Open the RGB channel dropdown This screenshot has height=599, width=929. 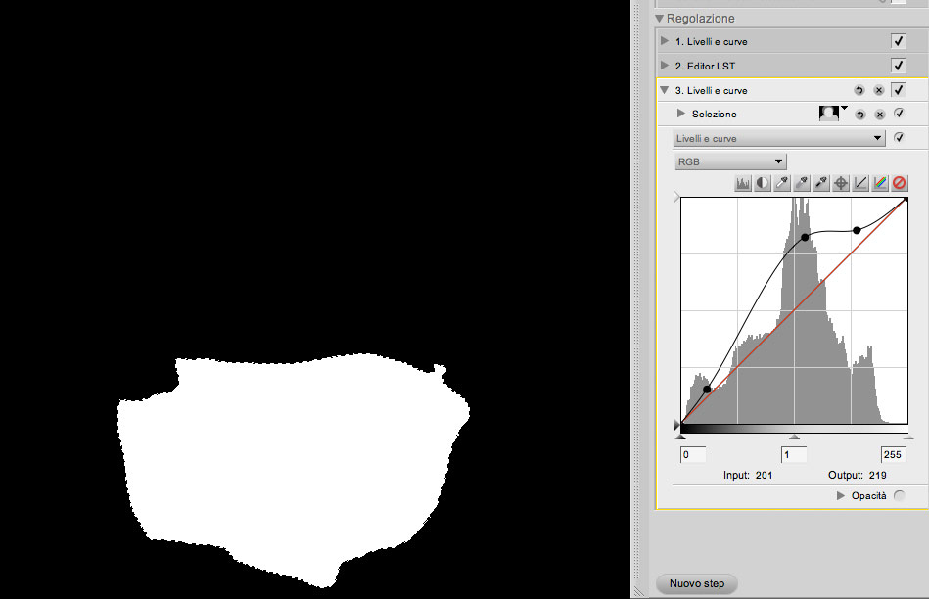point(730,161)
